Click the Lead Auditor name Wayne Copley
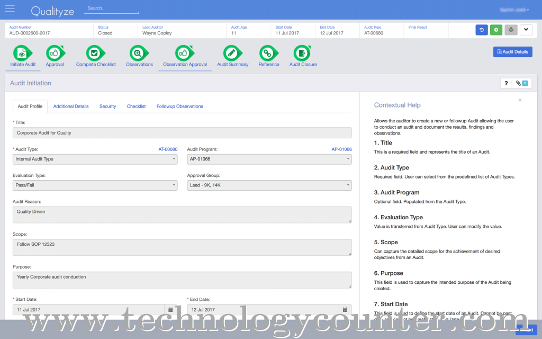542x339 pixels. pos(157,33)
